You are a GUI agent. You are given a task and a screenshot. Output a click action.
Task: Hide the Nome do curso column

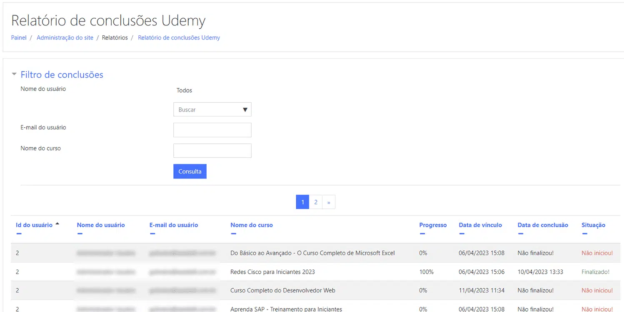(233, 234)
